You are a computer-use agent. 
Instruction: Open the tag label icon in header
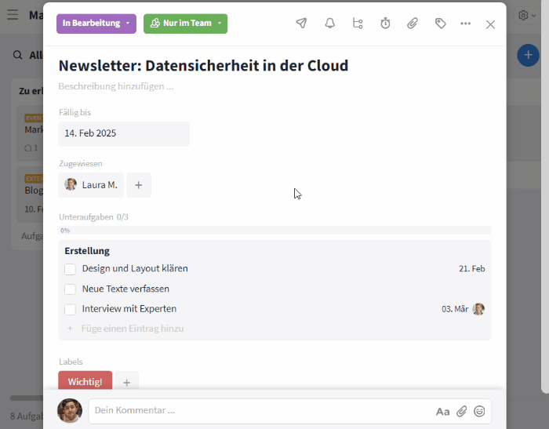point(440,24)
